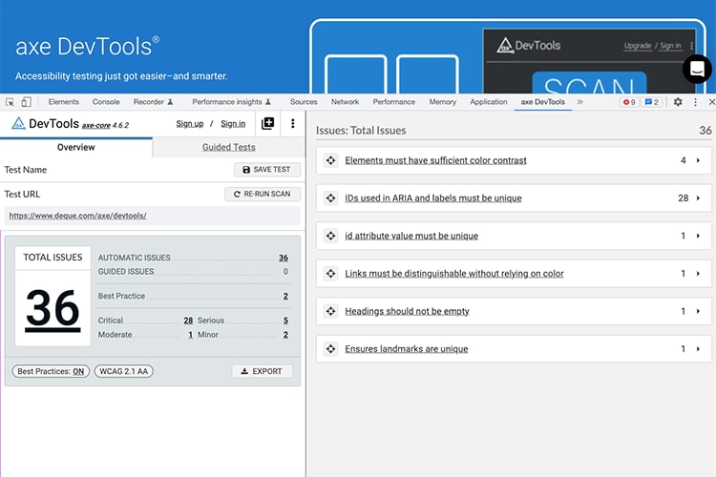Viewport: 716px width, 477px height.
Task: Click the Critical issues count 28
Action: pos(188,321)
